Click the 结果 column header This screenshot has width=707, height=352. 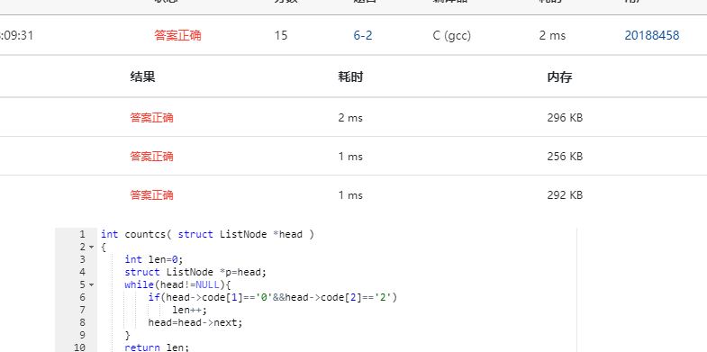142,77
